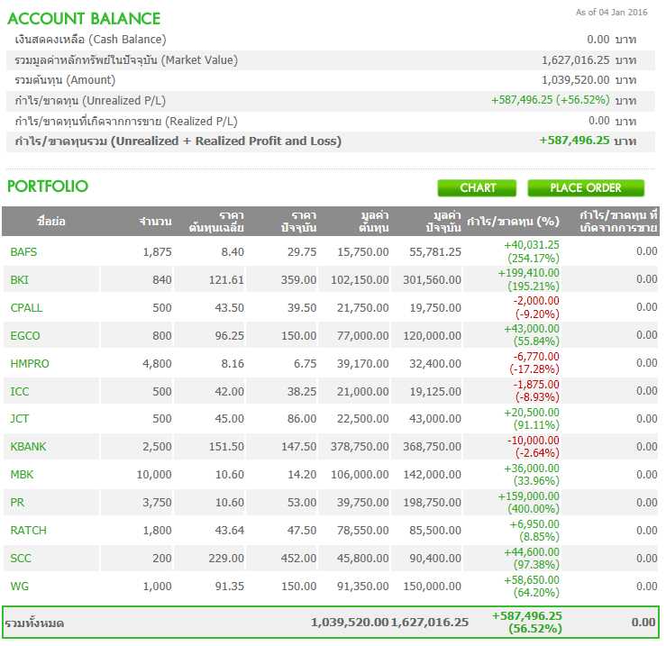Open the EGCO stock link

(24, 335)
